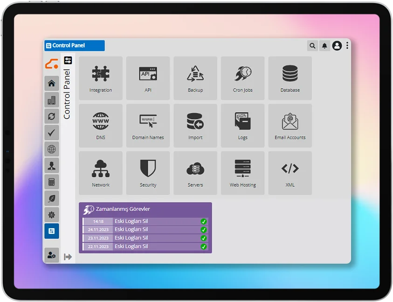Image resolution: width=393 pixels, height=302 pixels.
Task: Open the Database tile
Action: pos(290,78)
